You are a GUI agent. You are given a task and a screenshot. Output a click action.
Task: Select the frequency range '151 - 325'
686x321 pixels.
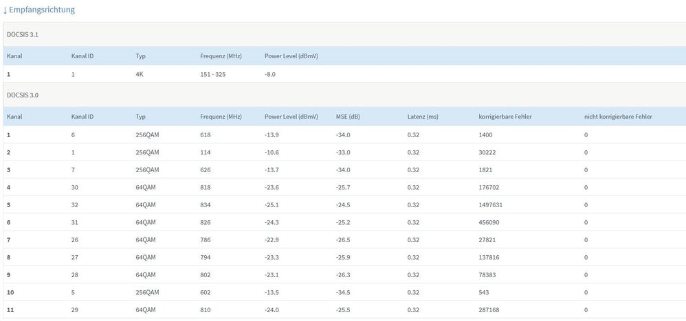coord(212,74)
